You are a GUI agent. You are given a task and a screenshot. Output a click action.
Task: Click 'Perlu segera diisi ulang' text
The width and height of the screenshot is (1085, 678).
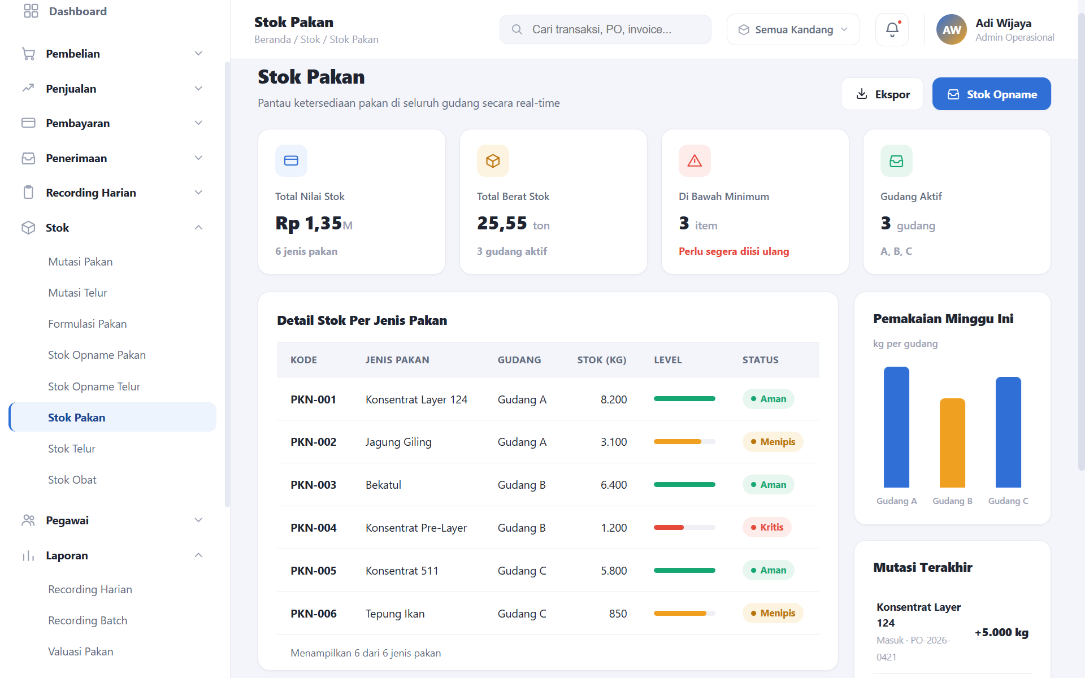click(x=734, y=251)
